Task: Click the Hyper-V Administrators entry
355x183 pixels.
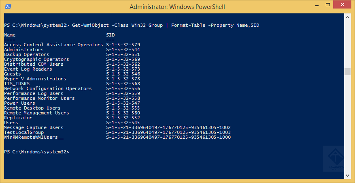Action: 35,79
